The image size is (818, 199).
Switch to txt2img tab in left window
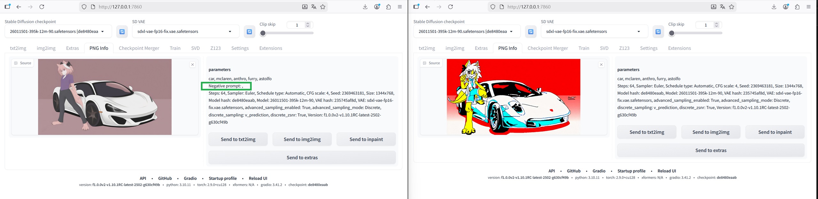18,48
